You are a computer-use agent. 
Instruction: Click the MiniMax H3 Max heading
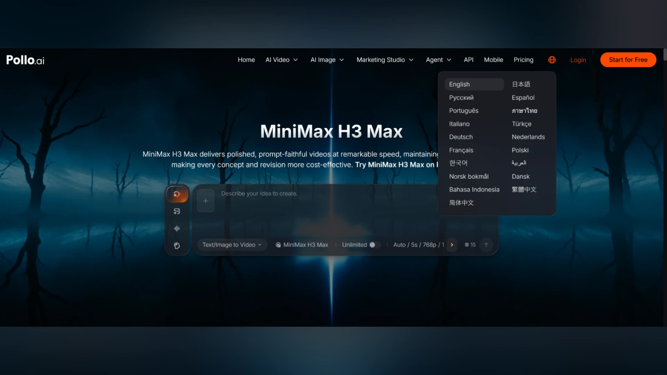coord(331,132)
